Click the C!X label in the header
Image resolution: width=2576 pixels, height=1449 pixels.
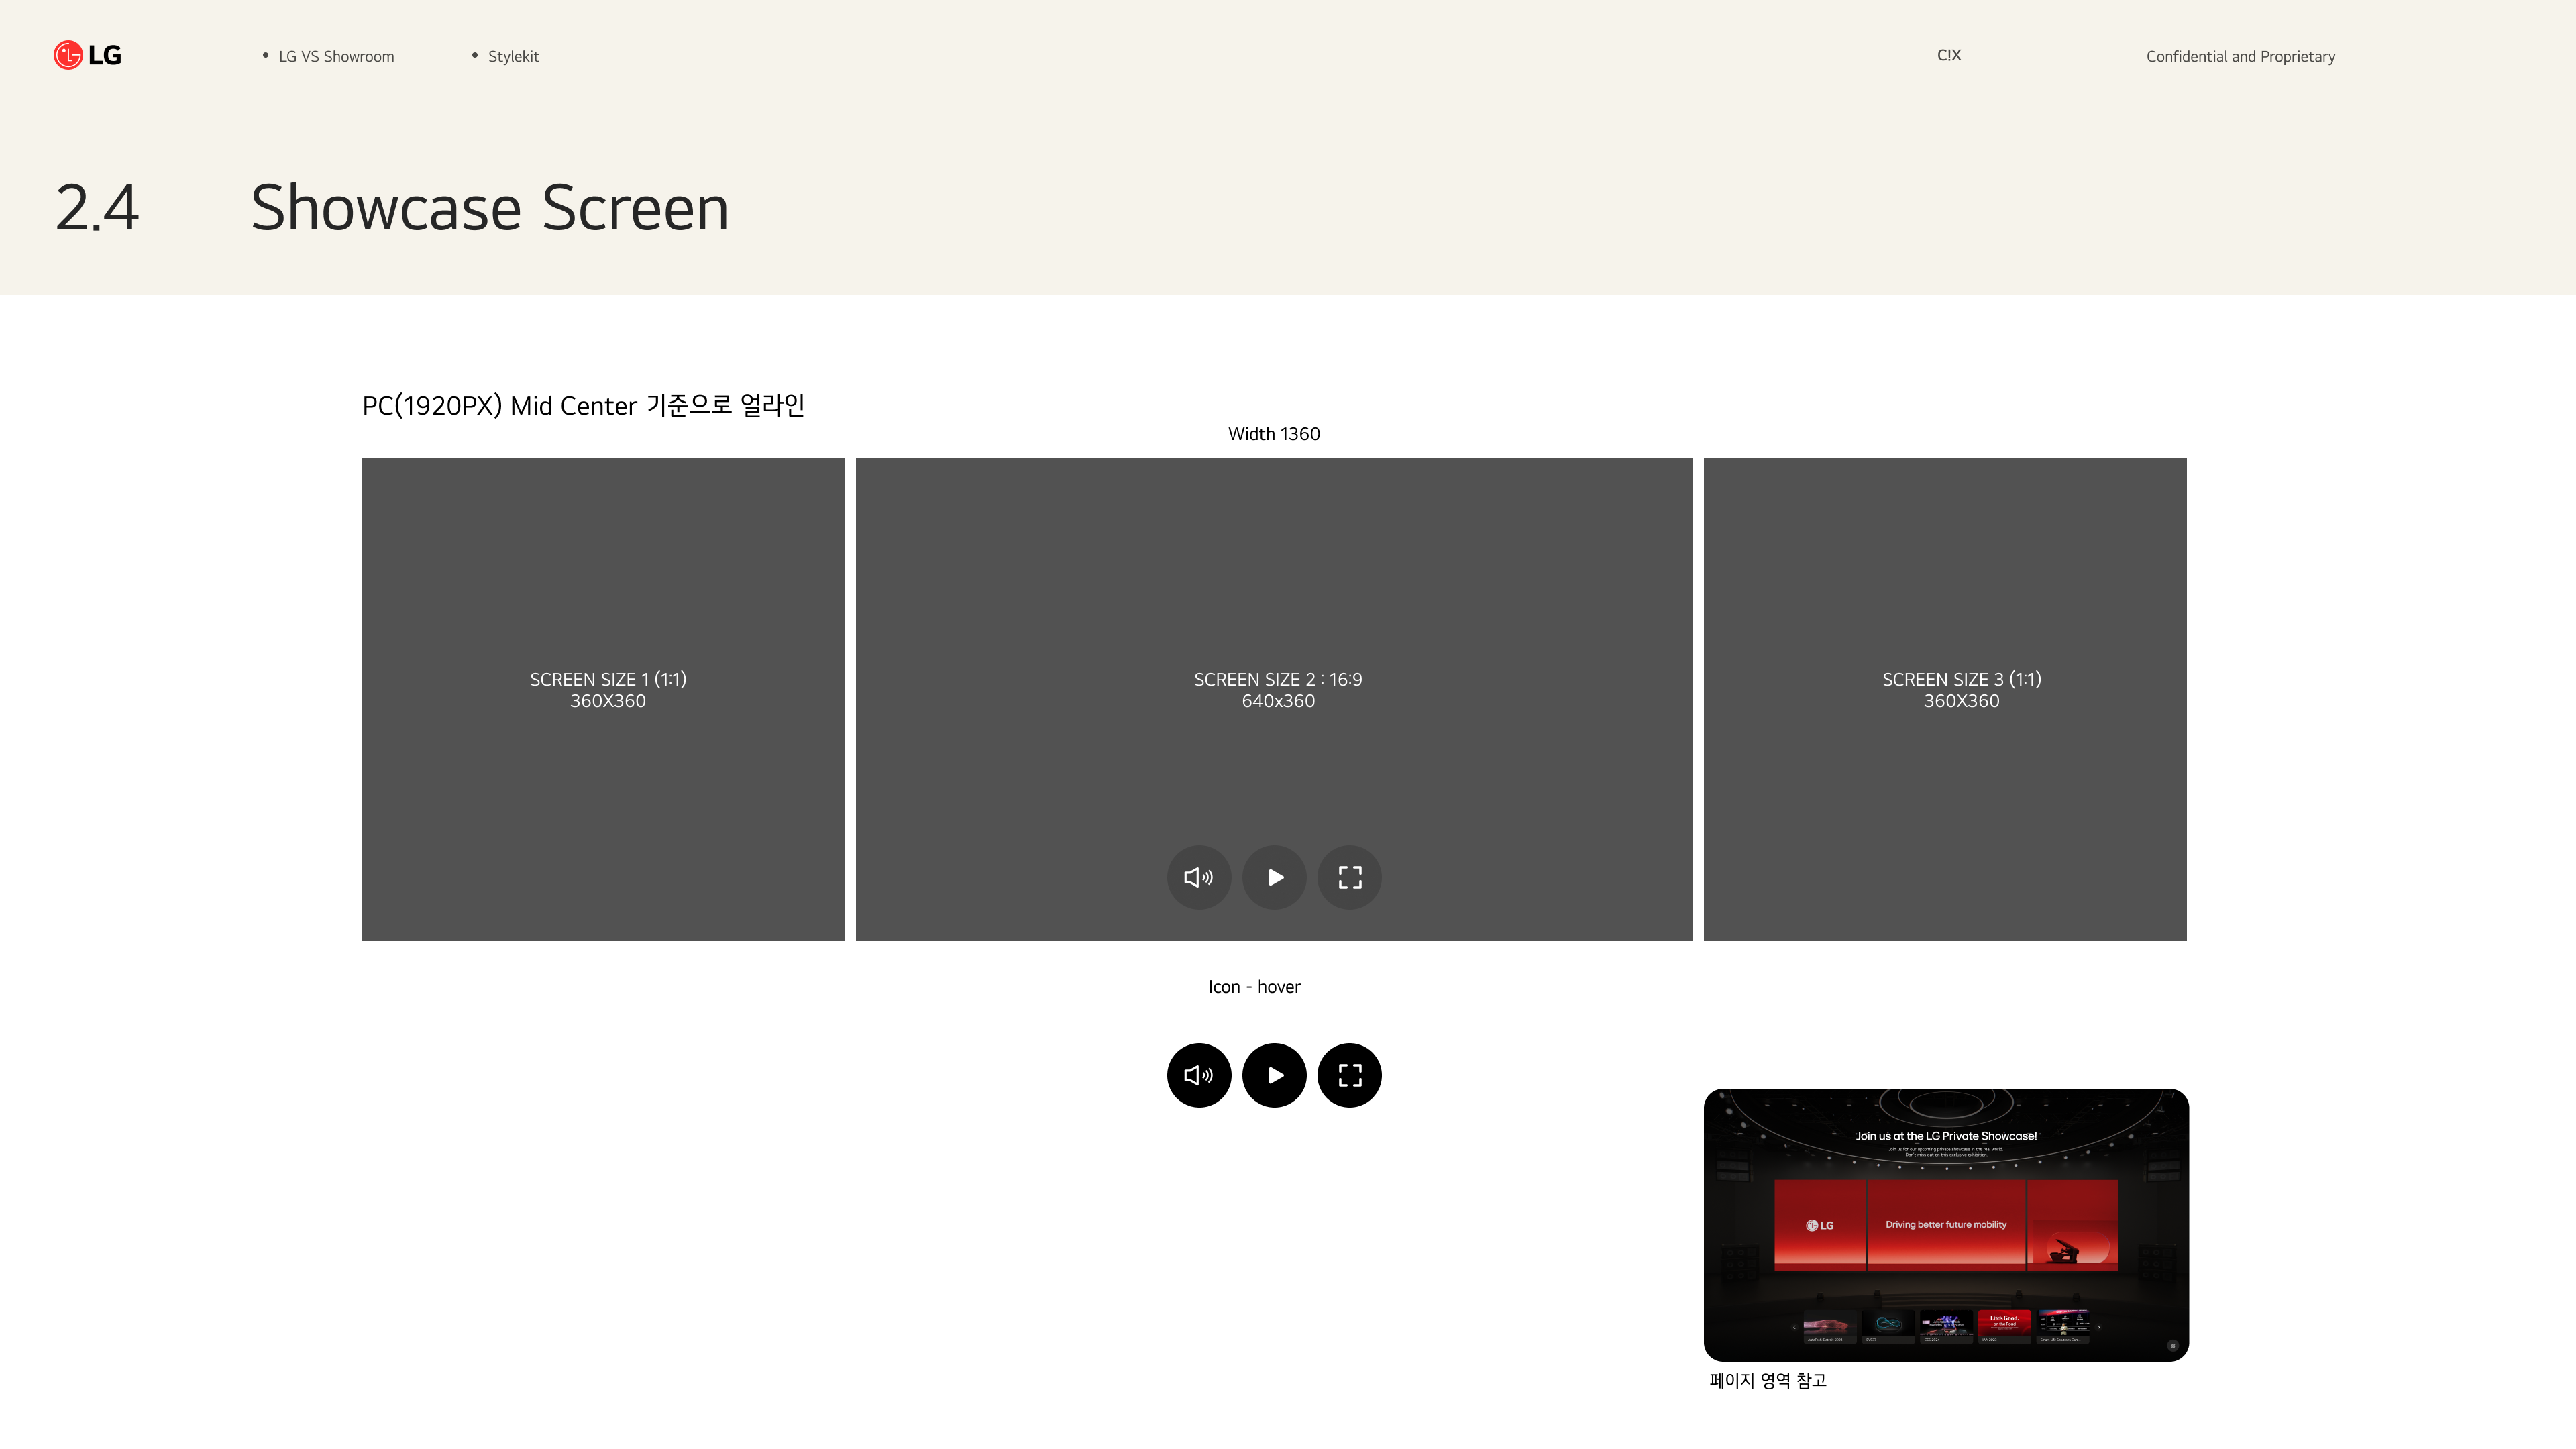[x=1948, y=55]
